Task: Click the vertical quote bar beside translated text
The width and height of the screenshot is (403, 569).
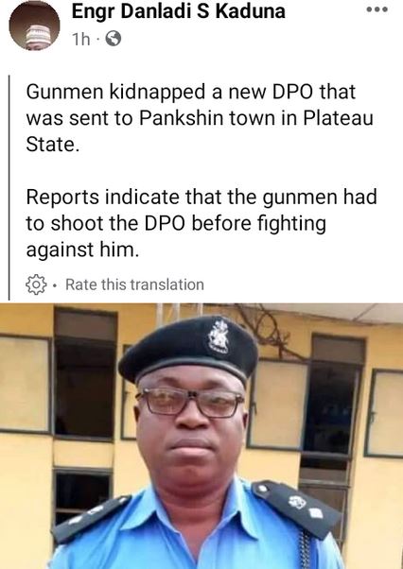Action: (9, 187)
